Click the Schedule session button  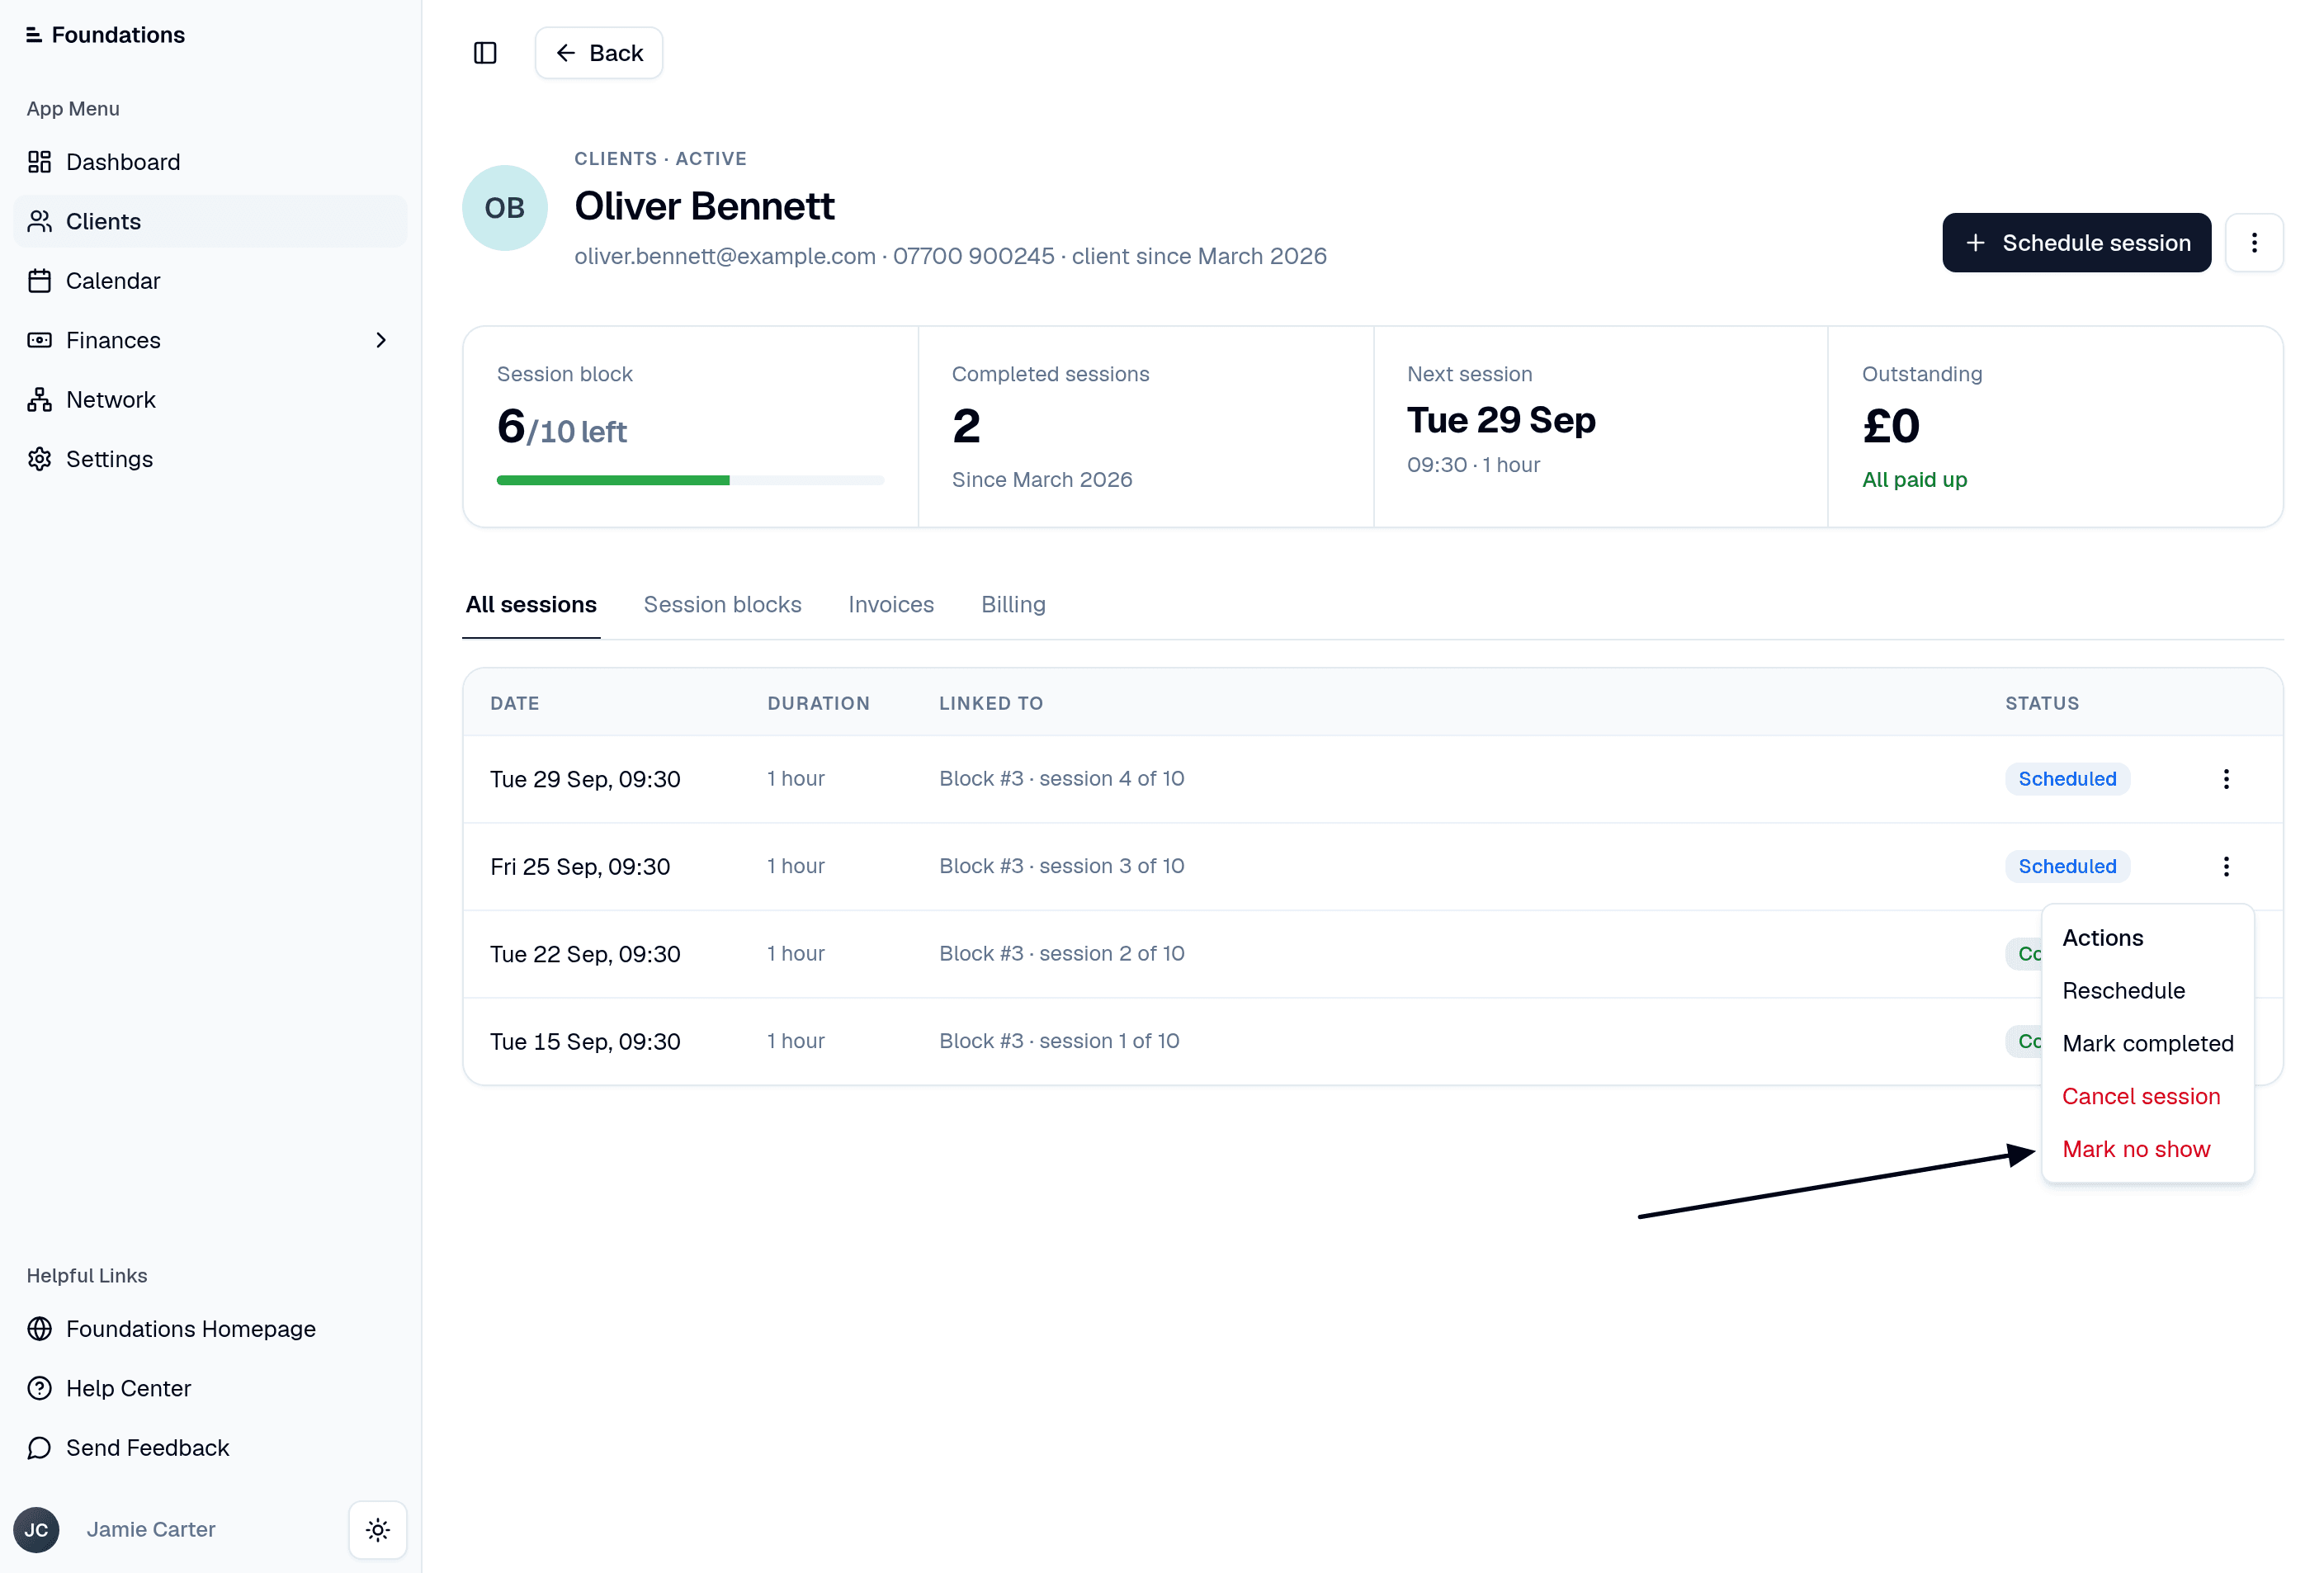tap(2076, 243)
